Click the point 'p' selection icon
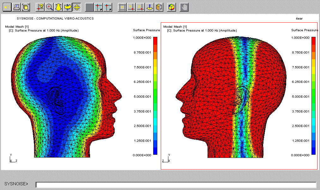The width and height of the screenshot is (320, 190). 141,7
